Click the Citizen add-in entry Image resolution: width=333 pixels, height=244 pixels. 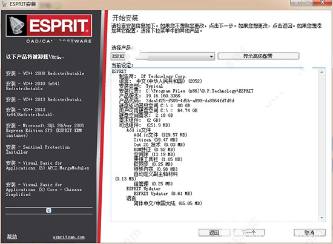156,140
